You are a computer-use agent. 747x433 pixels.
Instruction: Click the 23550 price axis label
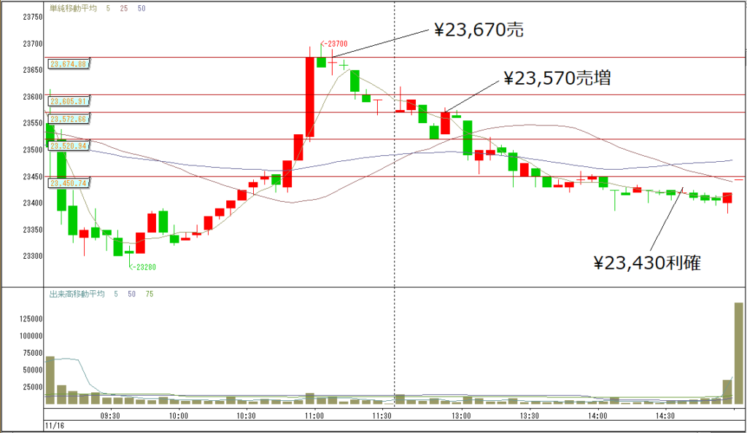33,123
